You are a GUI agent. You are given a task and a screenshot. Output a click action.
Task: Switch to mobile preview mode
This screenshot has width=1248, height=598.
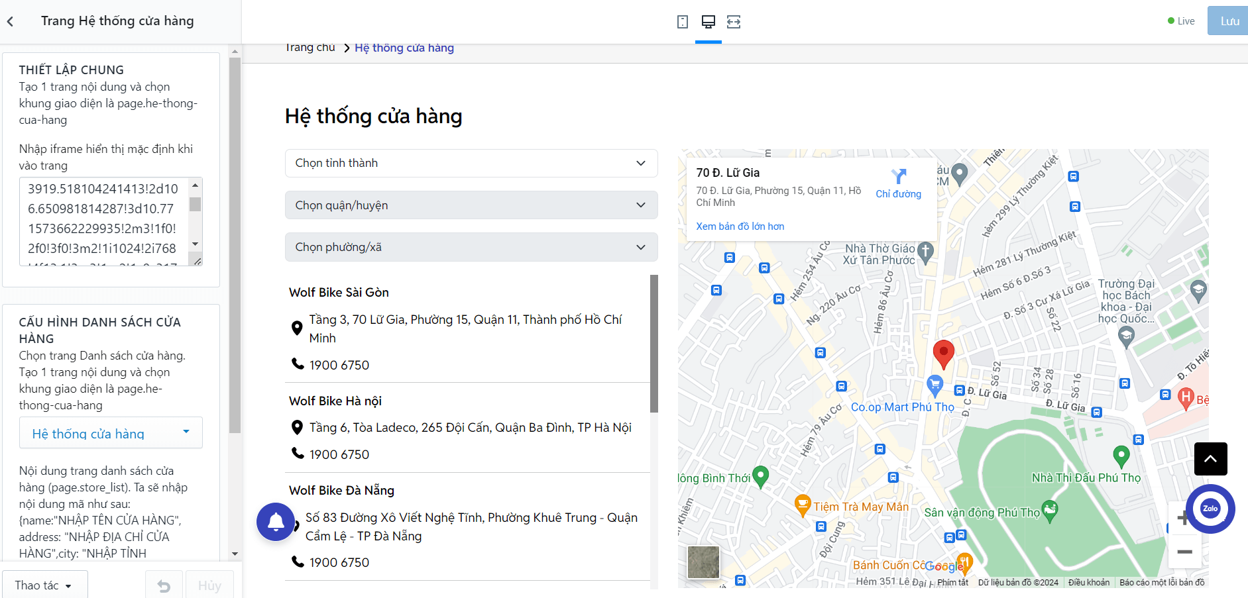coord(683,22)
